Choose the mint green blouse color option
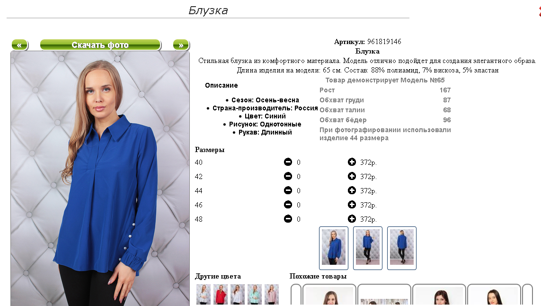 [x=255, y=294]
